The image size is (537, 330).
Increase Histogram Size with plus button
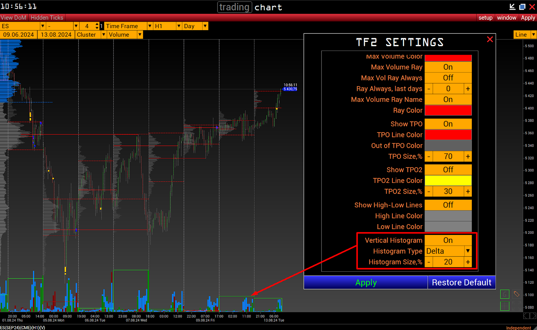coord(468,262)
